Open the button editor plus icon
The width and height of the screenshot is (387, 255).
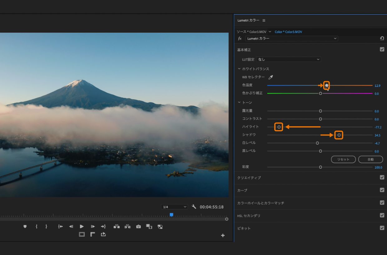223,236
